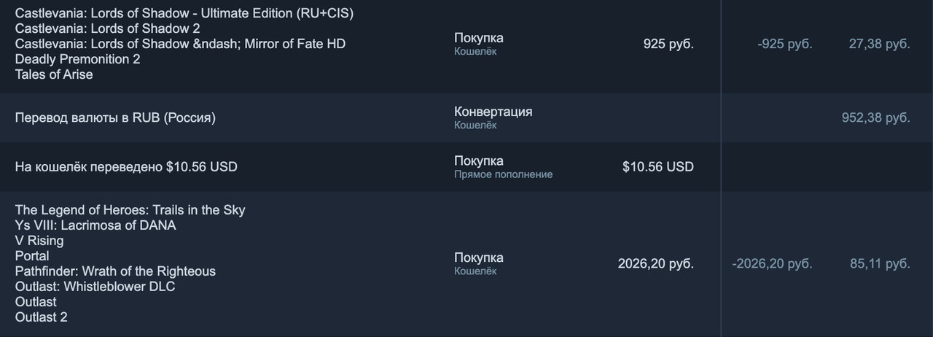Click the 925 руб. purchase total
Image resolution: width=933 pixels, height=337 pixels.
click(x=668, y=44)
